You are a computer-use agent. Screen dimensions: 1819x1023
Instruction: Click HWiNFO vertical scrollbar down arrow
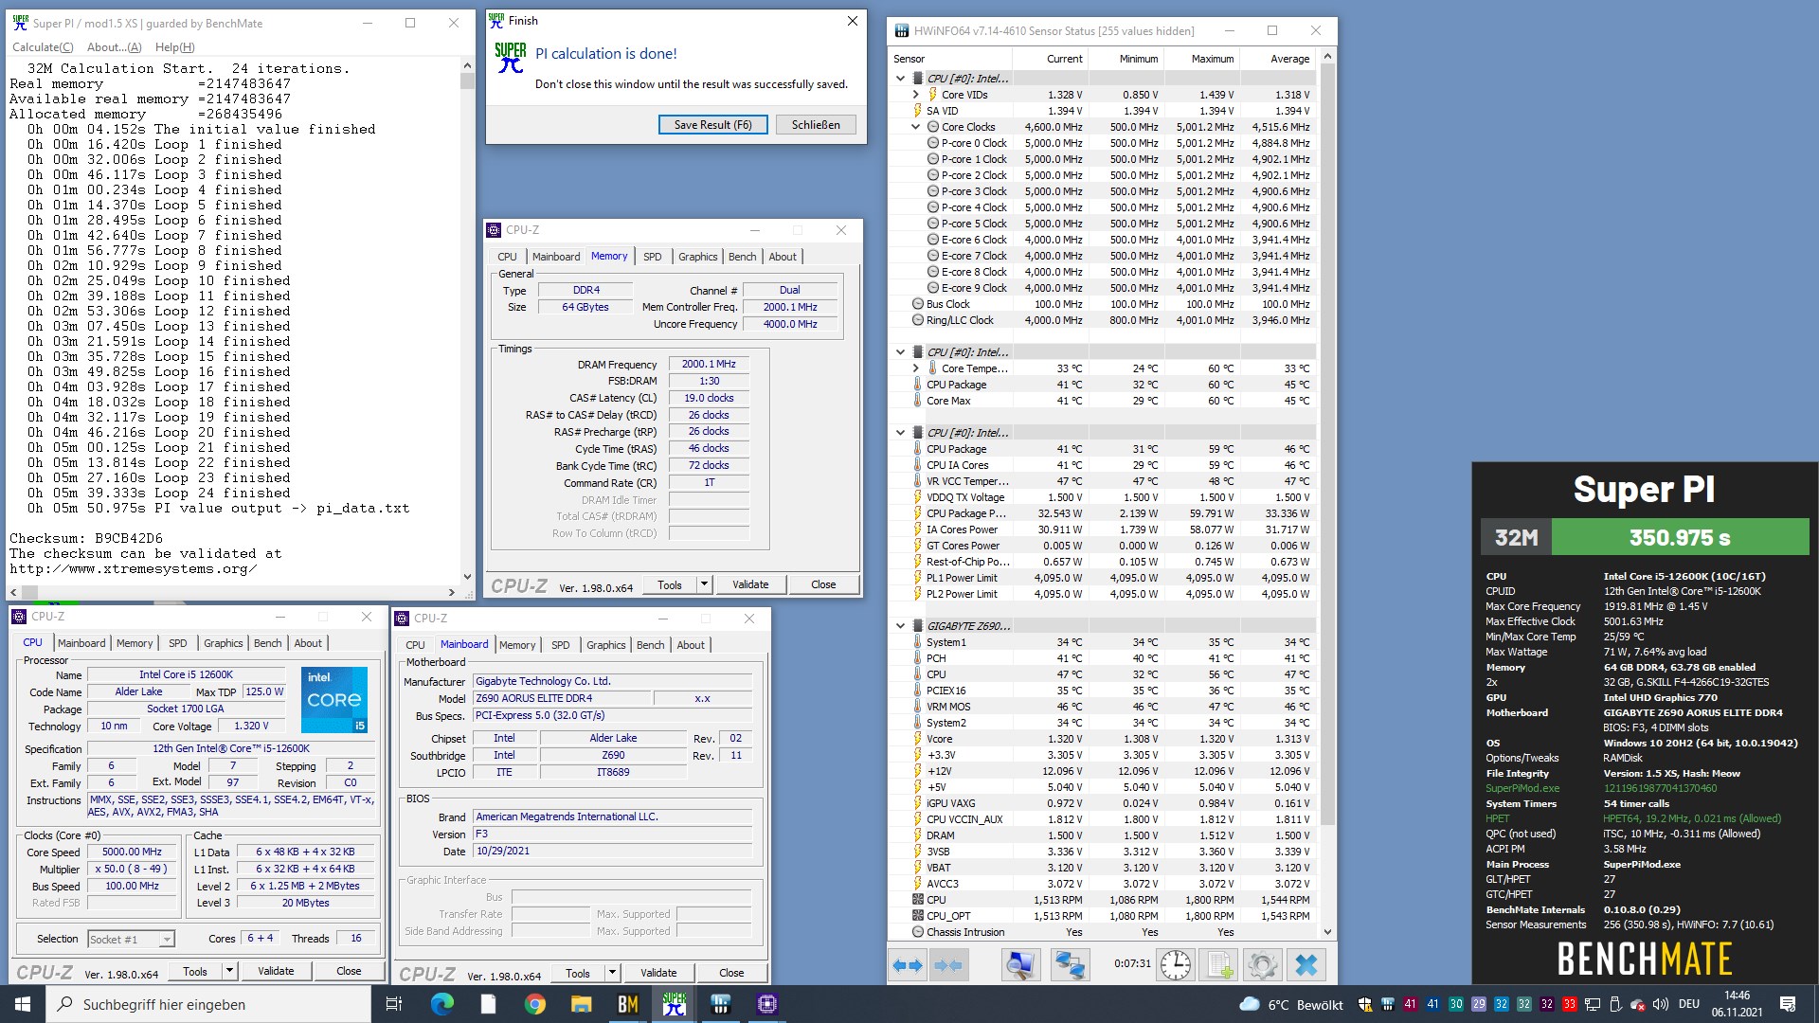click(x=1327, y=932)
